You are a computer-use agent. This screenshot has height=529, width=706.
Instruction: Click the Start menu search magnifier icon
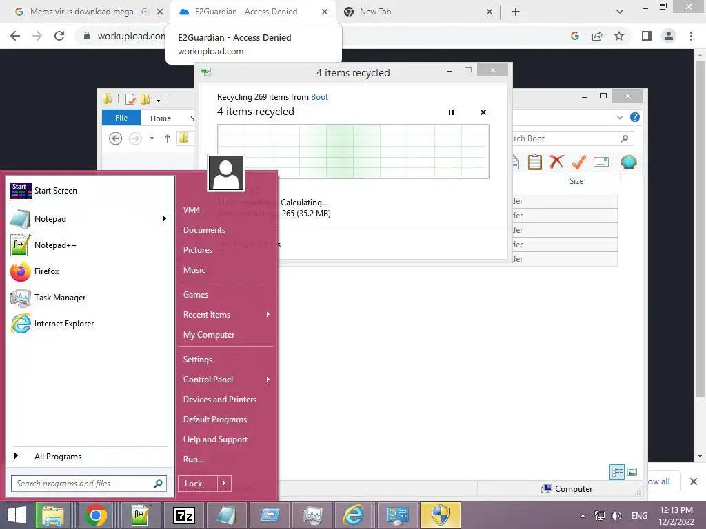tap(158, 484)
